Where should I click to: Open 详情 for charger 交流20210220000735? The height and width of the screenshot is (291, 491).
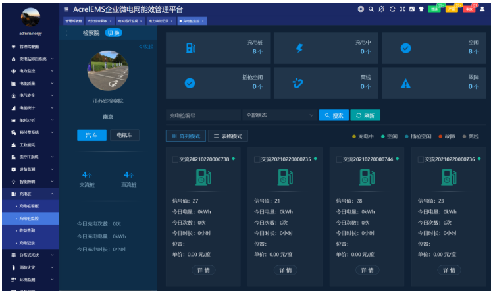(x=286, y=270)
